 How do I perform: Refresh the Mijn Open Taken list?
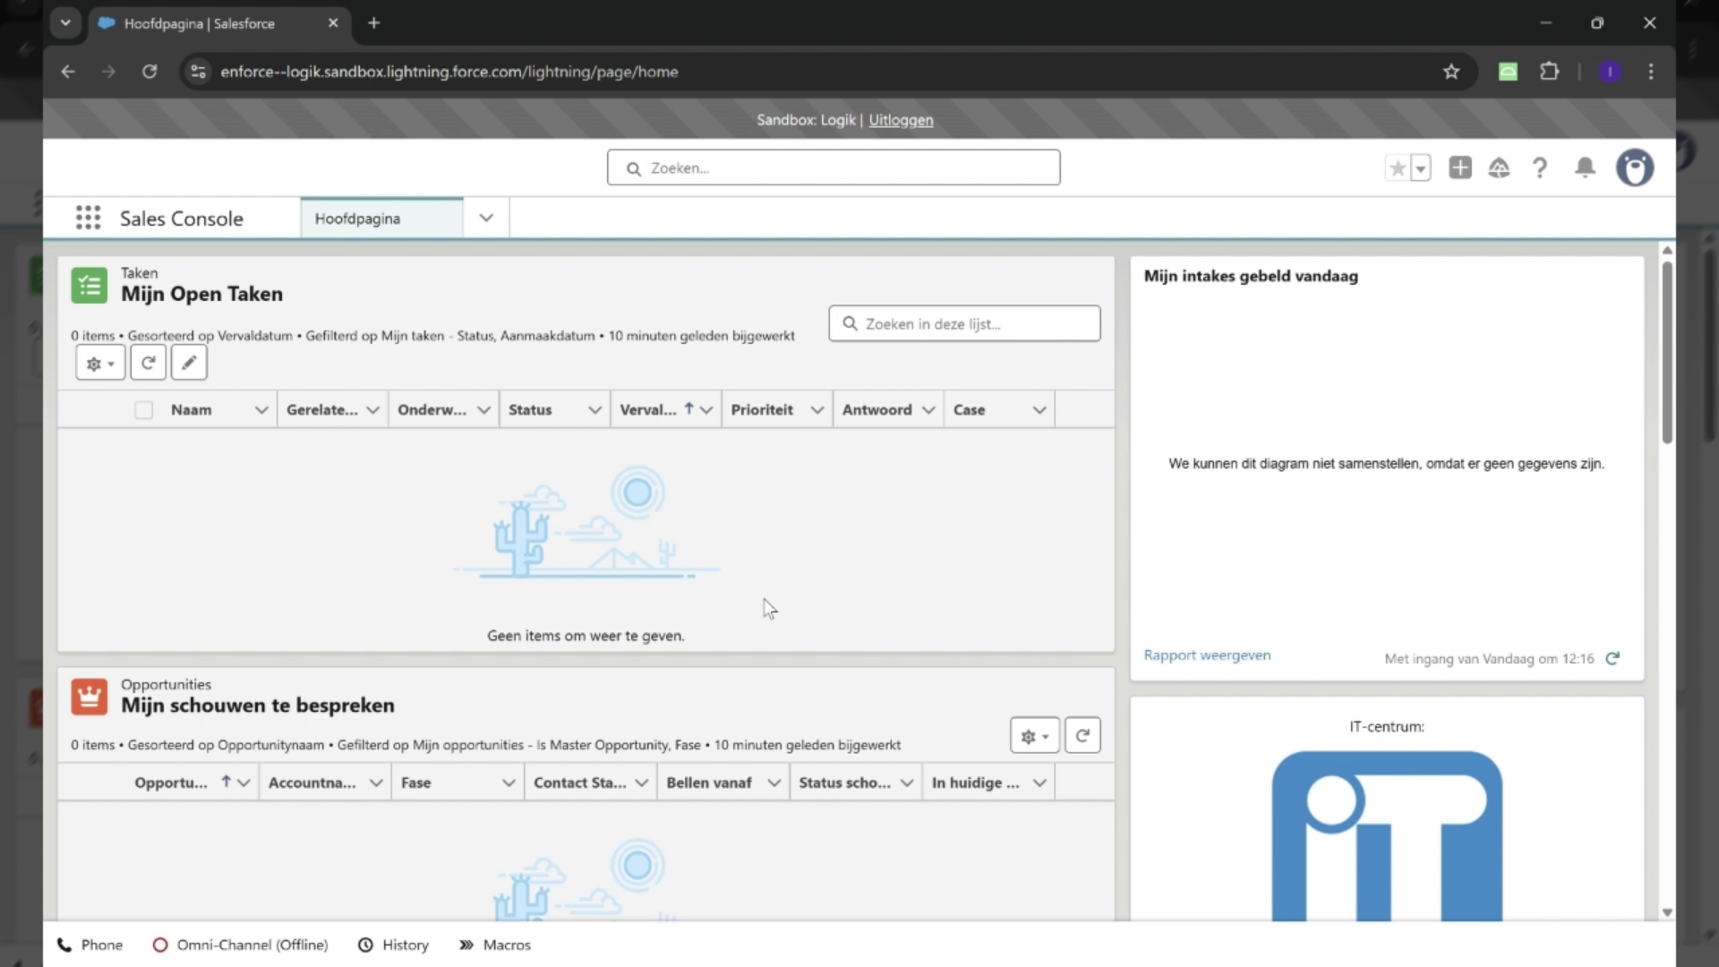(x=147, y=363)
